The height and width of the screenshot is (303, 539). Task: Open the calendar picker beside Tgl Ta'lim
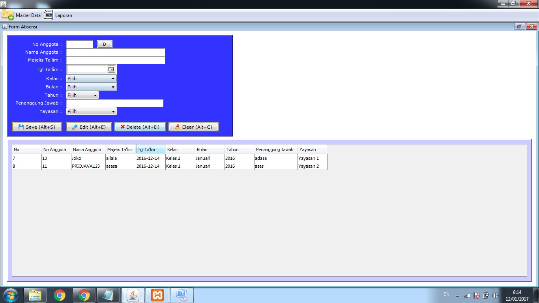point(110,68)
